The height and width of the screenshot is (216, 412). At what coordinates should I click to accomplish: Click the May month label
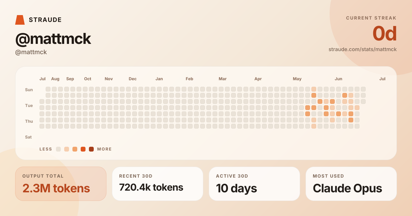[297, 79]
